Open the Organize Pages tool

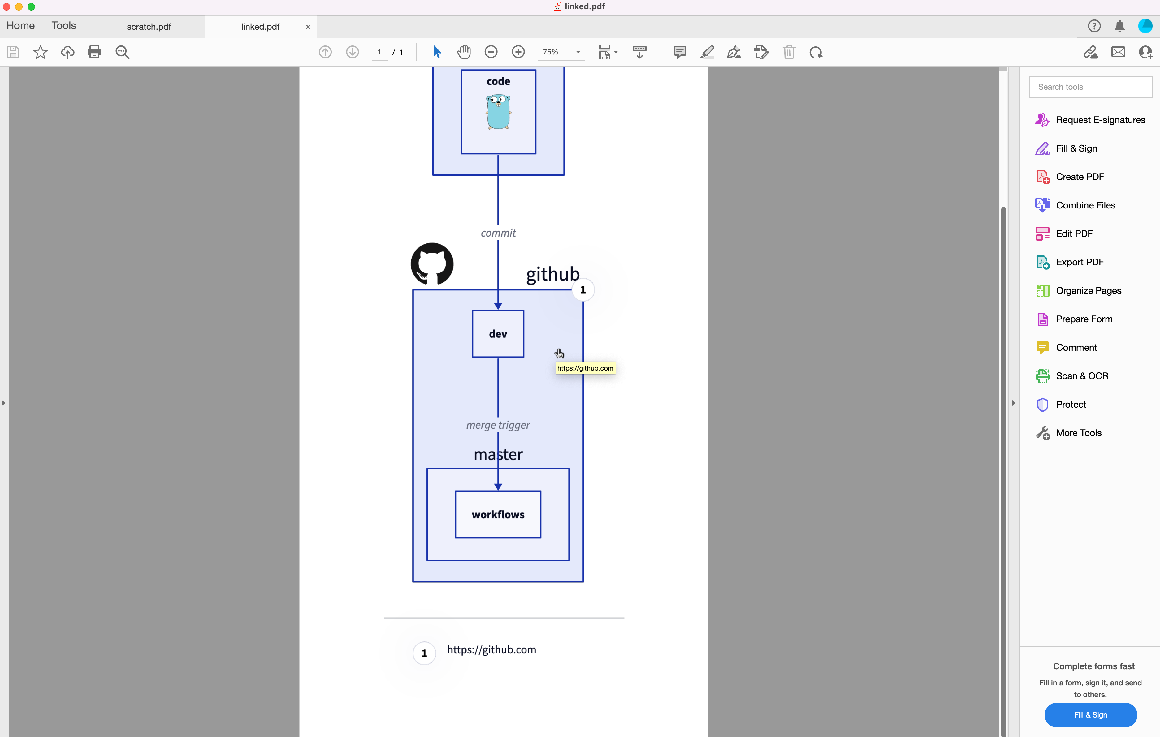point(1079,290)
